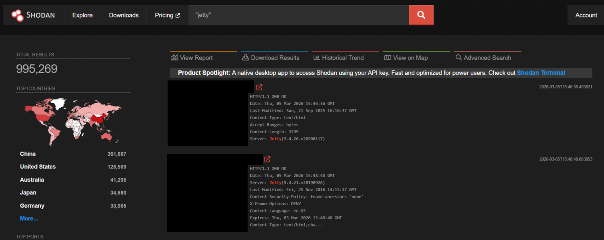Screen dimensions: 604x240
Task: Open the Explore menu
Action: [82, 15]
